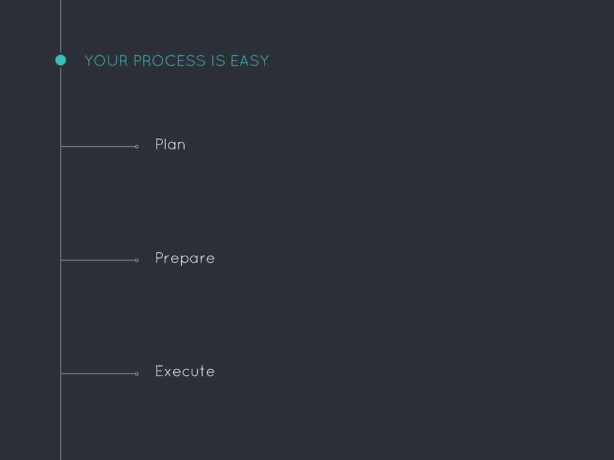The height and width of the screenshot is (460, 614).
Task: Click the junction where Plan branch meets timeline
Action: click(x=61, y=147)
